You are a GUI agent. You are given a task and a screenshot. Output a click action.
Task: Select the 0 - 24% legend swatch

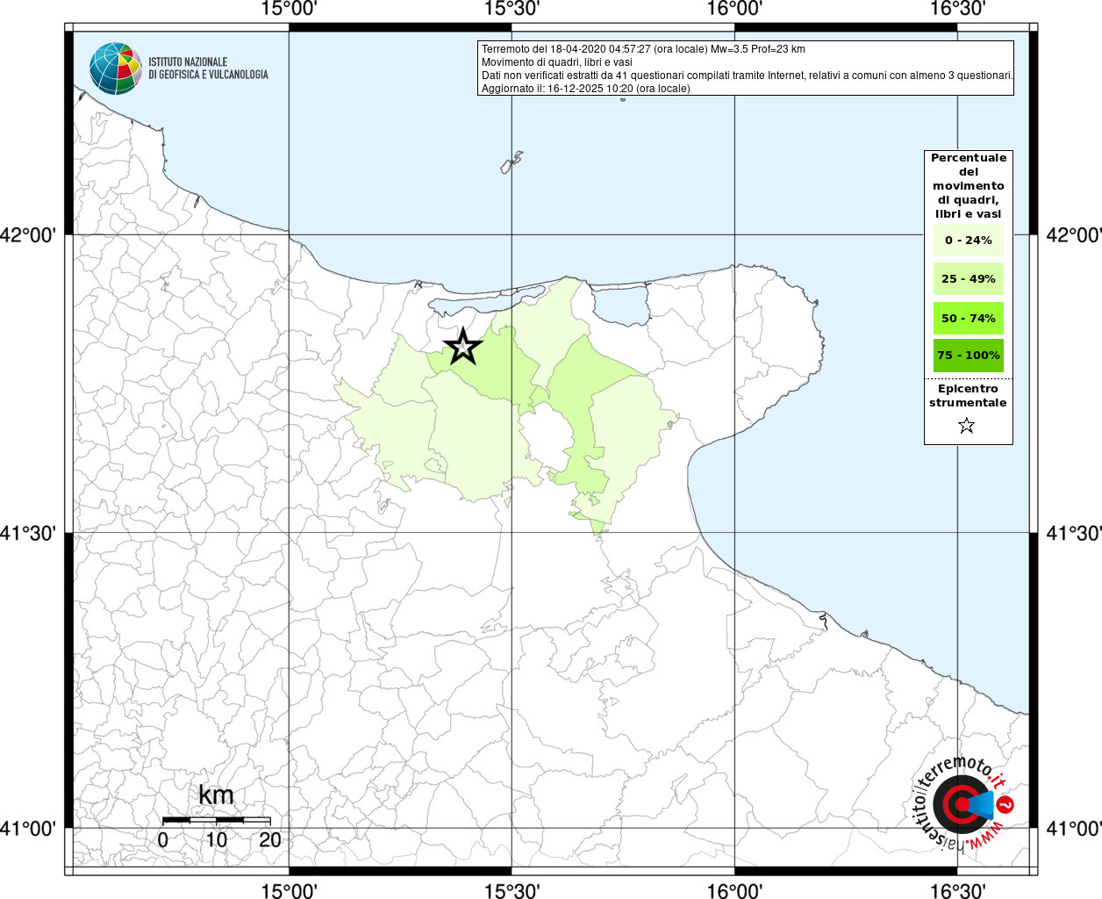pos(968,240)
